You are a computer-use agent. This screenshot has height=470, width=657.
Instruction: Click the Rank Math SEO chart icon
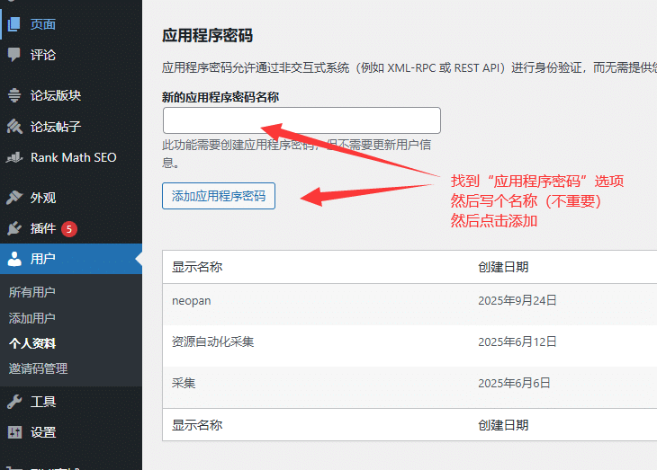click(x=14, y=157)
